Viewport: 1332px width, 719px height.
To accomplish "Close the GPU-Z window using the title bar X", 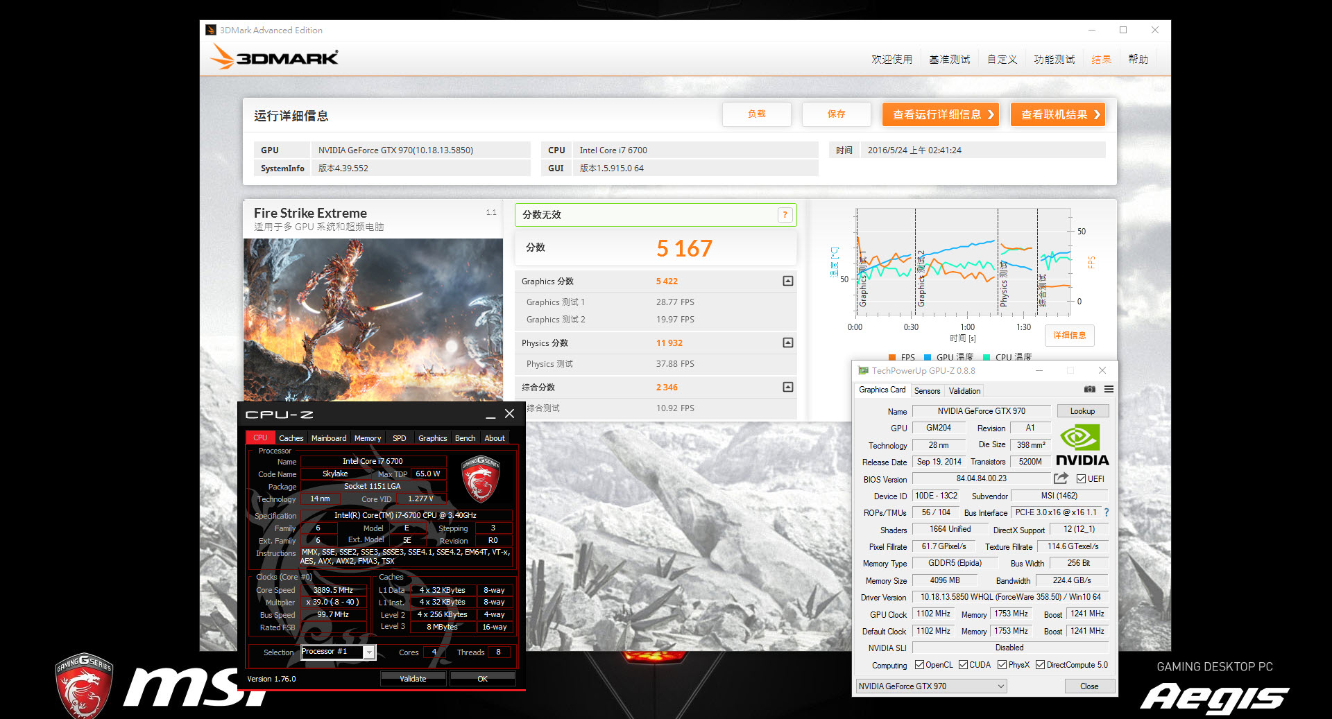I will point(1102,370).
